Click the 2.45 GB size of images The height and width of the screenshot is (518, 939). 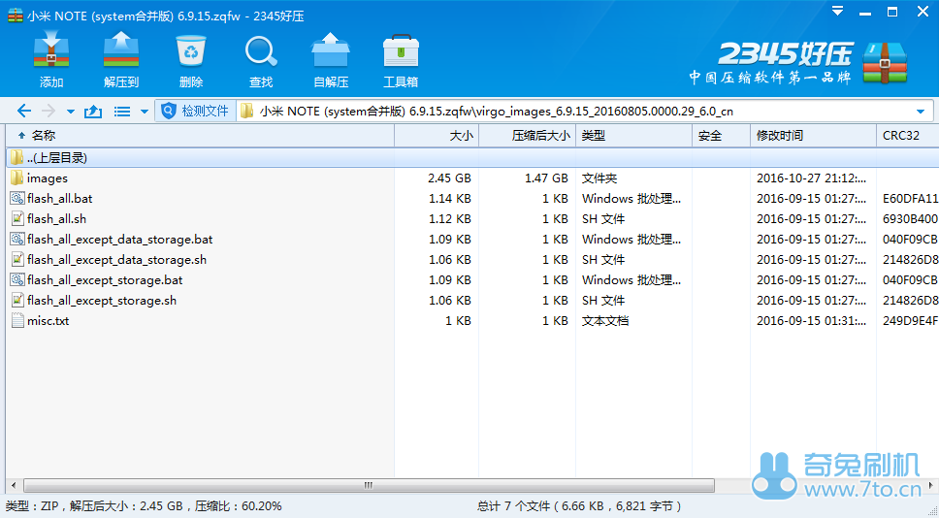(449, 178)
